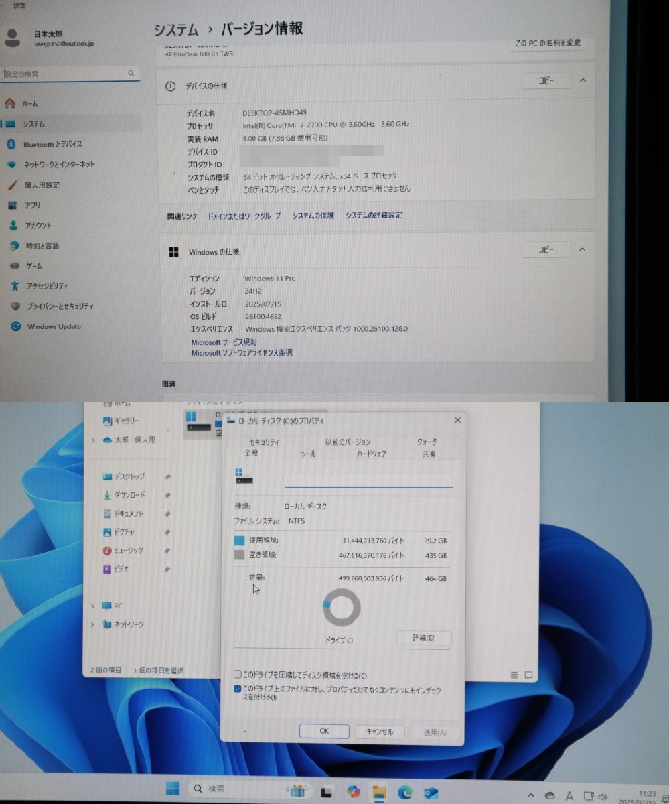Switch to ツール tab
The width and height of the screenshot is (669, 804).
(x=307, y=454)
